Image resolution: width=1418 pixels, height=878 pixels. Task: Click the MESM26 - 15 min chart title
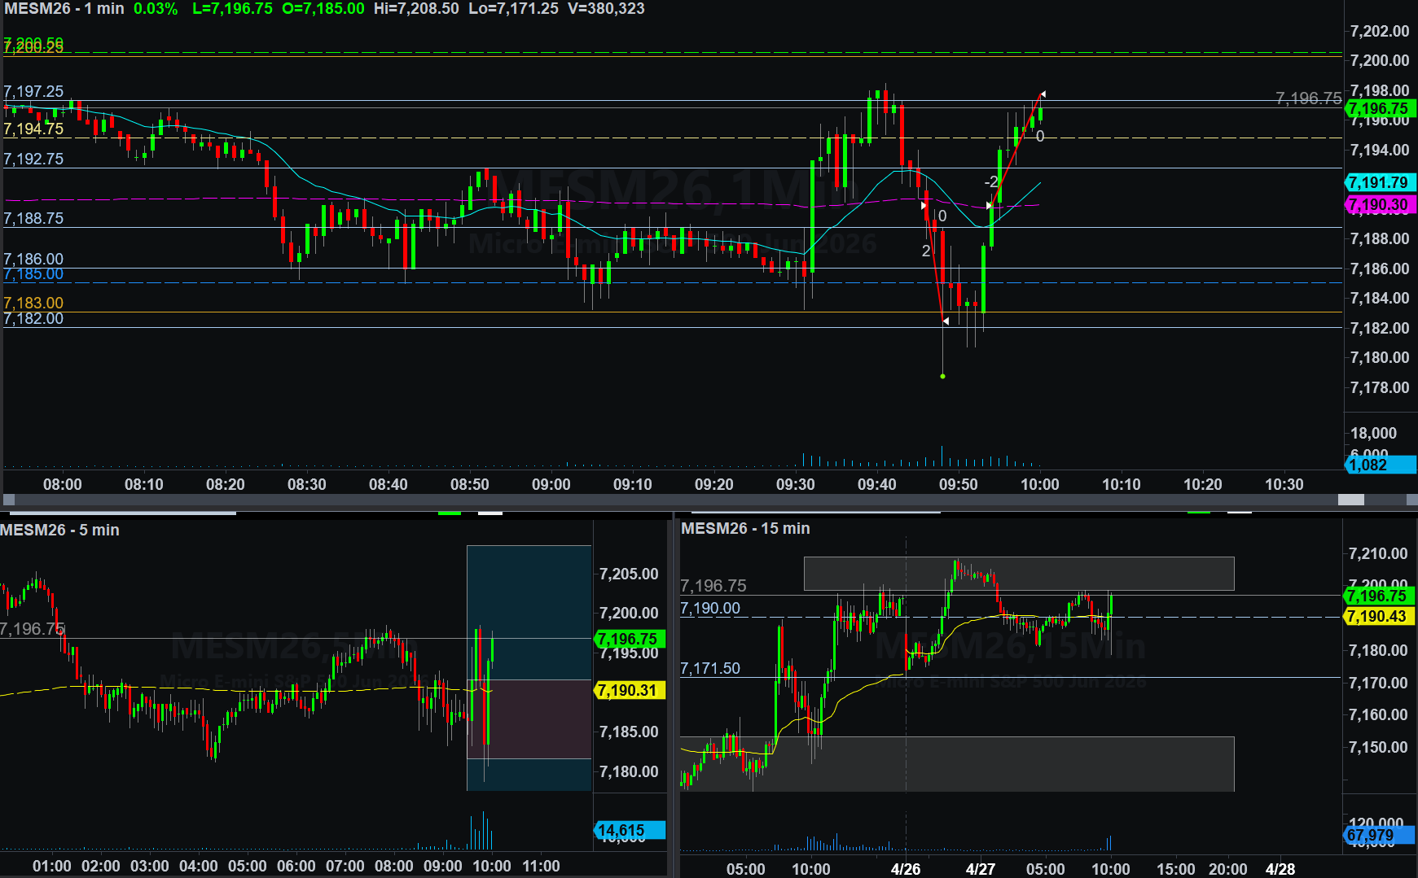click(745, 529)
